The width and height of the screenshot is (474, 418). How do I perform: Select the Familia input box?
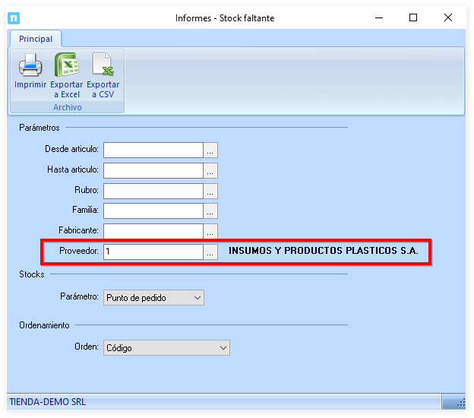[153, 211]
